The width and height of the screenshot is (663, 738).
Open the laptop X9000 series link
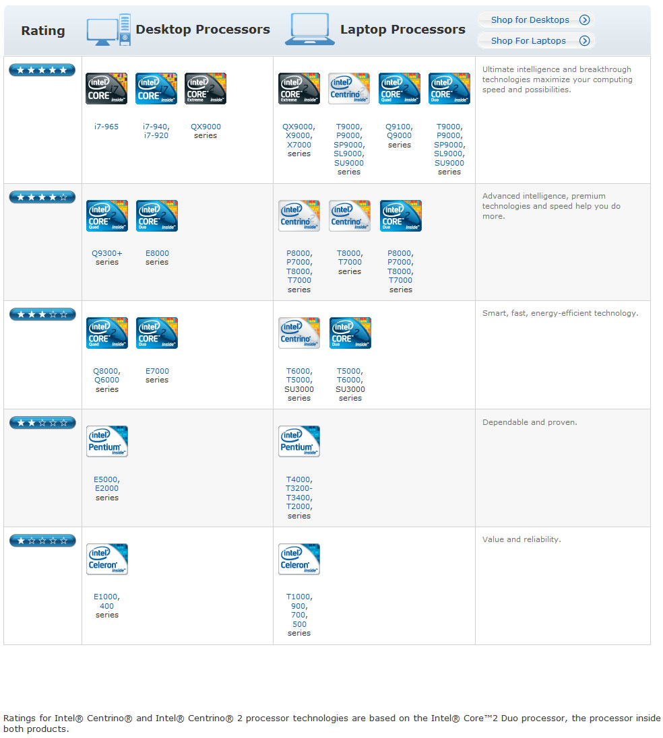(x=298, y=135)
